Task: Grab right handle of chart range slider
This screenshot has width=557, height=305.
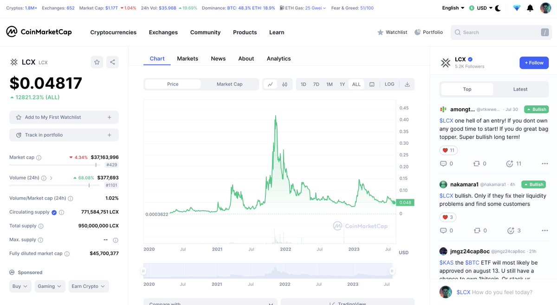Action: point(392,271)
